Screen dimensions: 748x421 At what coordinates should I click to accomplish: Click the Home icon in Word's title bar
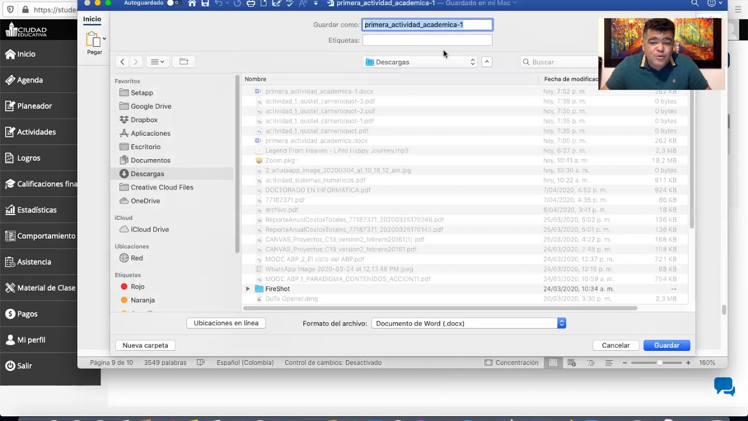(192, 4)
